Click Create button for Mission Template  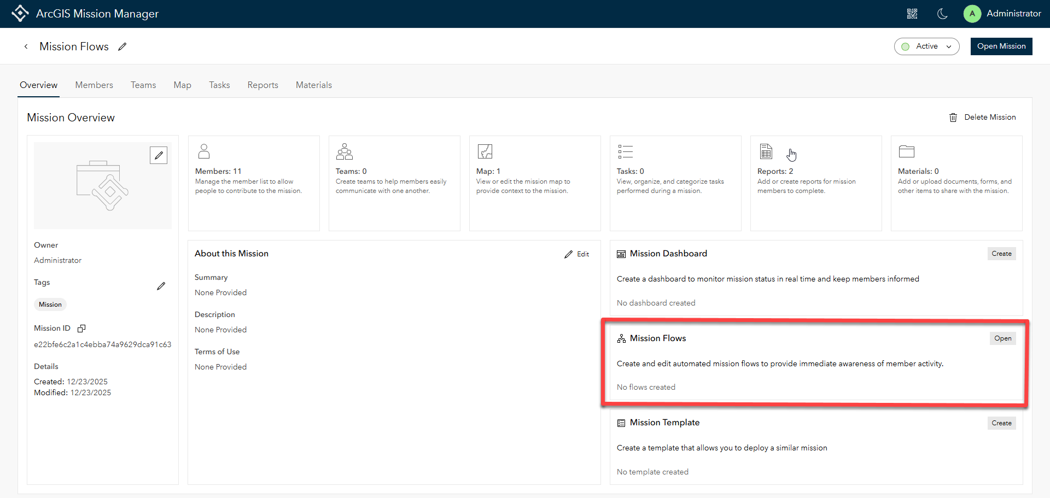click(1002, 423)
